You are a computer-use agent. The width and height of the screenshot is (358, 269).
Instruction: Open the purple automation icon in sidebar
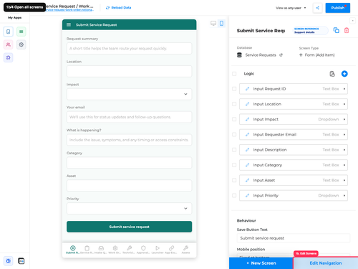(9, 57)
